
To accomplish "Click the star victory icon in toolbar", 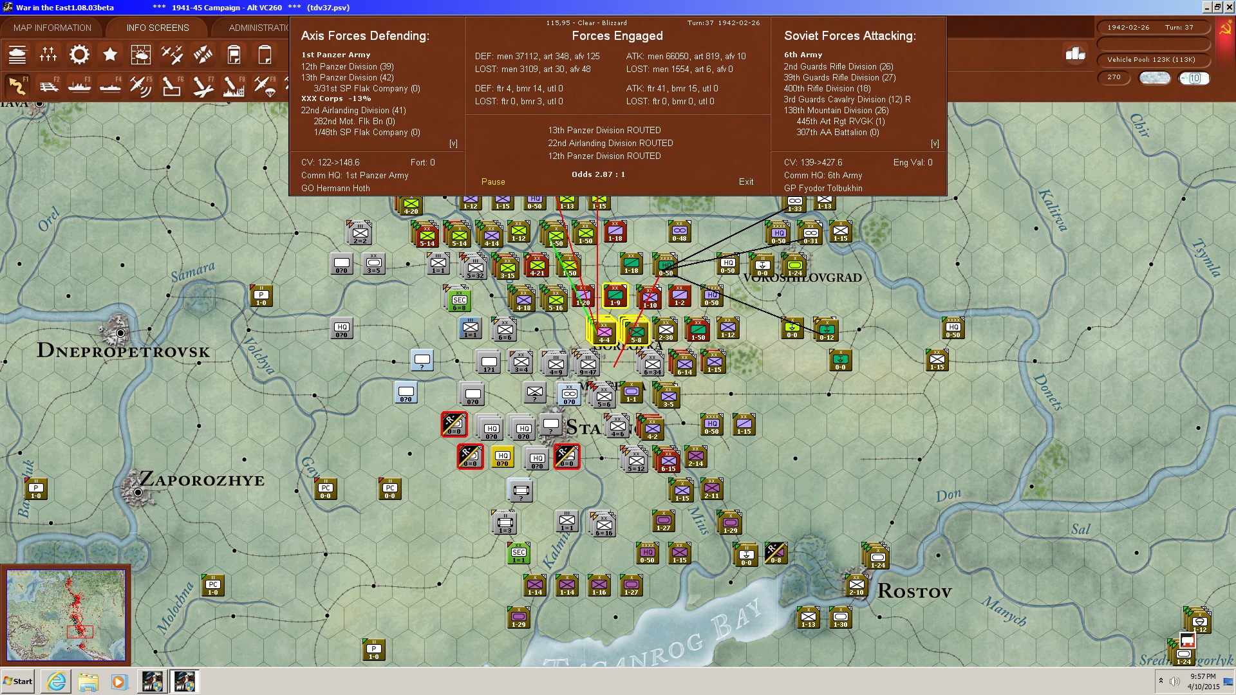I will [110, 55].
